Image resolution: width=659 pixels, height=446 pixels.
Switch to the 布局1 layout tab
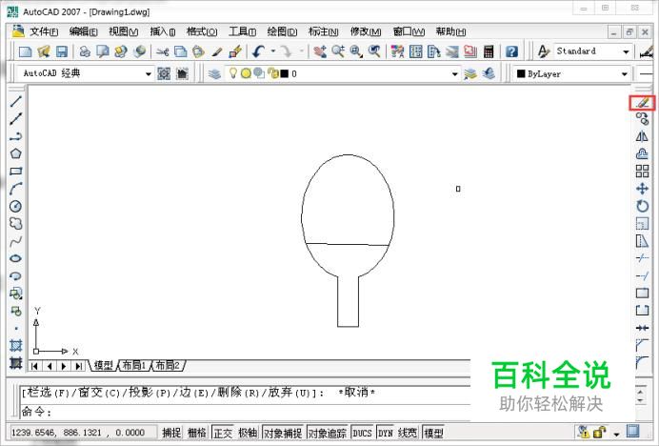(x=133, y=366)
